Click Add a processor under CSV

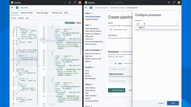118,69
